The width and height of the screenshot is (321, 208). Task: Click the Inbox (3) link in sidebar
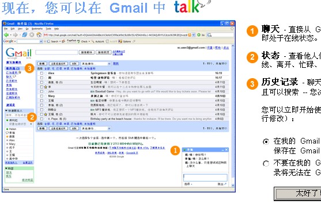[x=13, y=68]
